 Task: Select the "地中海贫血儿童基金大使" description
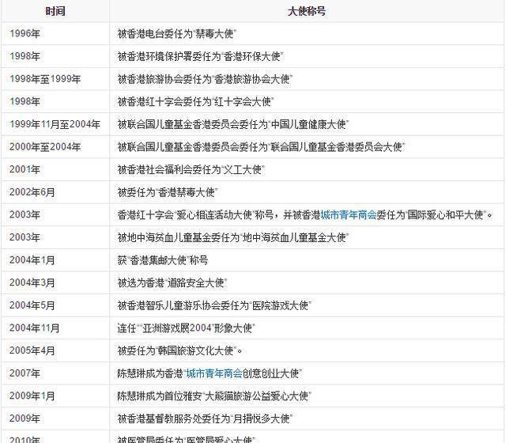(x=233, y=237)
